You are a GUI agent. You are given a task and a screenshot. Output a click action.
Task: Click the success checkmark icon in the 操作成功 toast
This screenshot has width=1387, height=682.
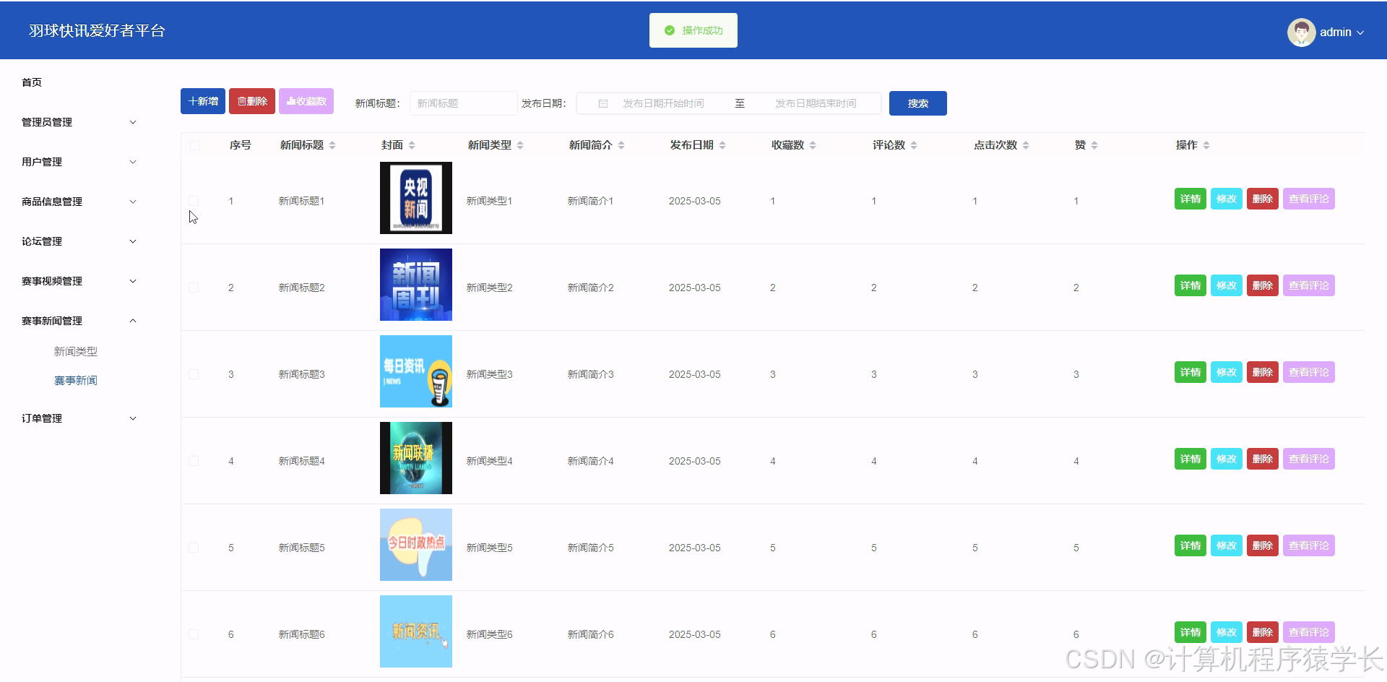[x=668, y=30]
